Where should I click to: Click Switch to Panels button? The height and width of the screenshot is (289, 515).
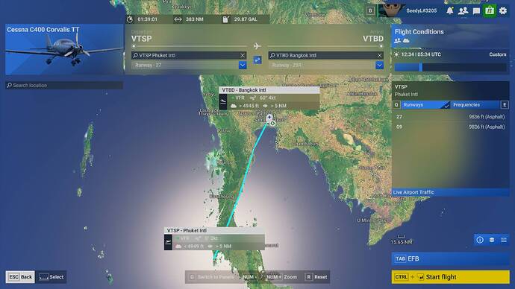[211, 277]
